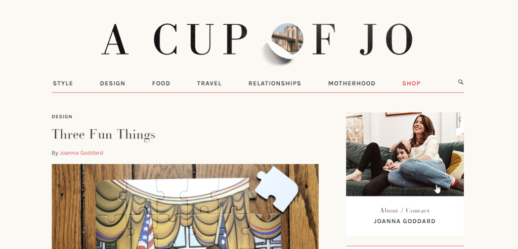This screenshot has width=518, height=249.
Task: Click the loose white puzzle piece in the photo
Action: pyautogui.click(x=276, y=188)
